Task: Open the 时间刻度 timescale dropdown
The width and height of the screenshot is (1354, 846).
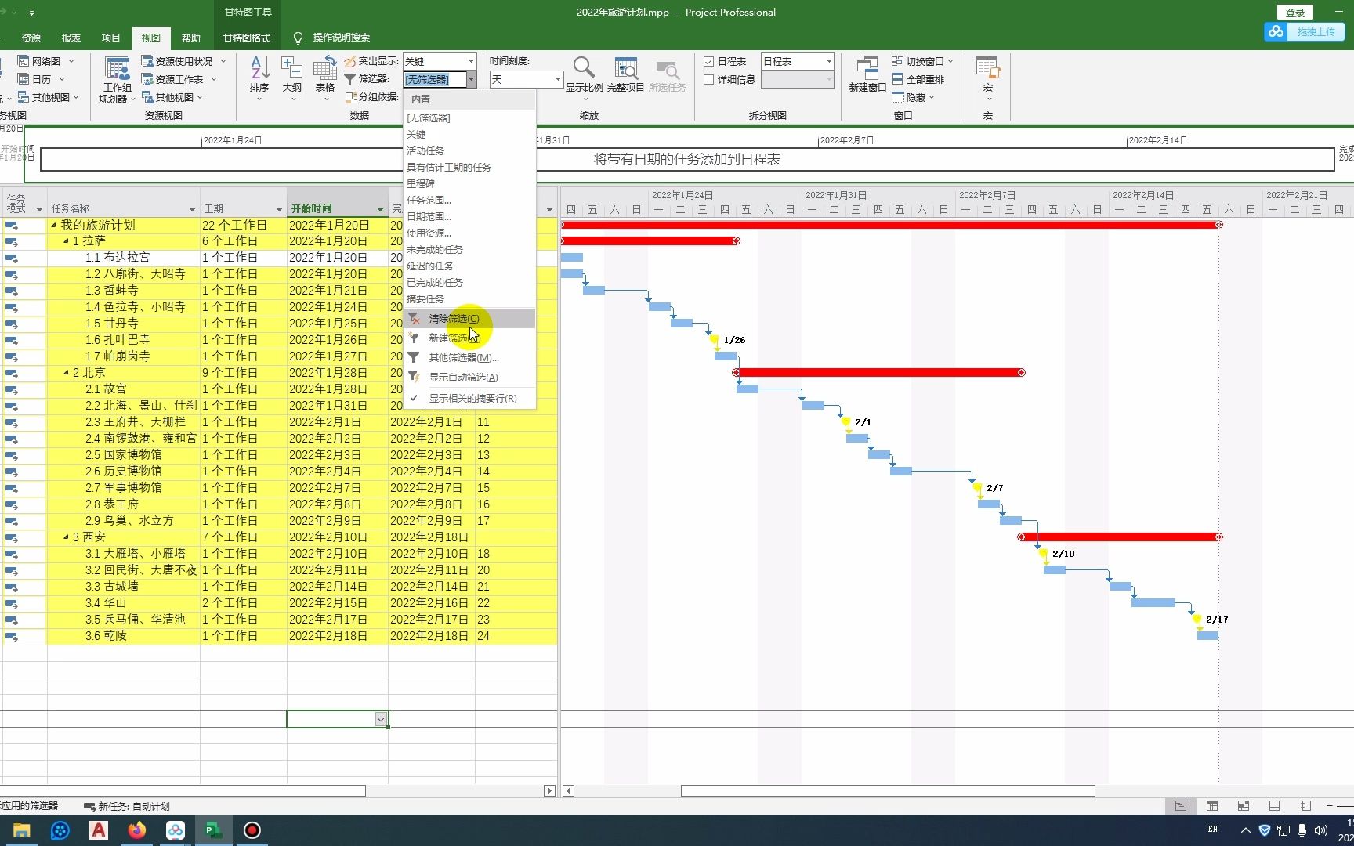Action: (557, 79)
